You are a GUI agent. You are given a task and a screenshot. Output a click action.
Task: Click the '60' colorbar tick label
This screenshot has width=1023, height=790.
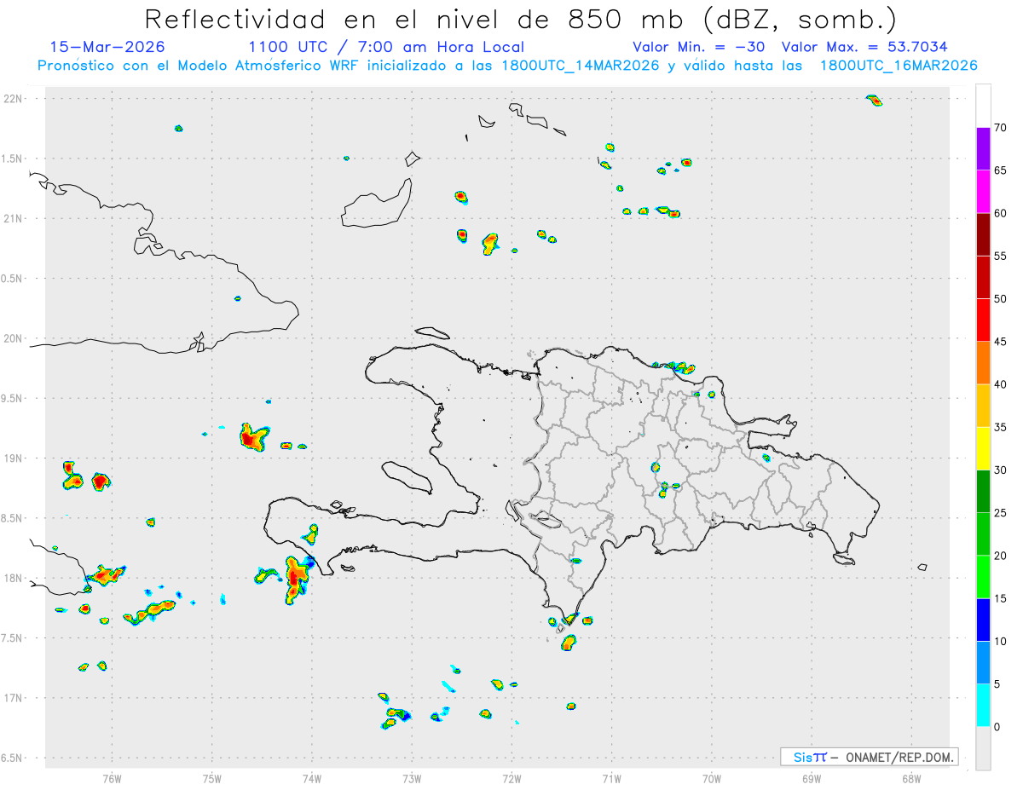[1001, 213]
